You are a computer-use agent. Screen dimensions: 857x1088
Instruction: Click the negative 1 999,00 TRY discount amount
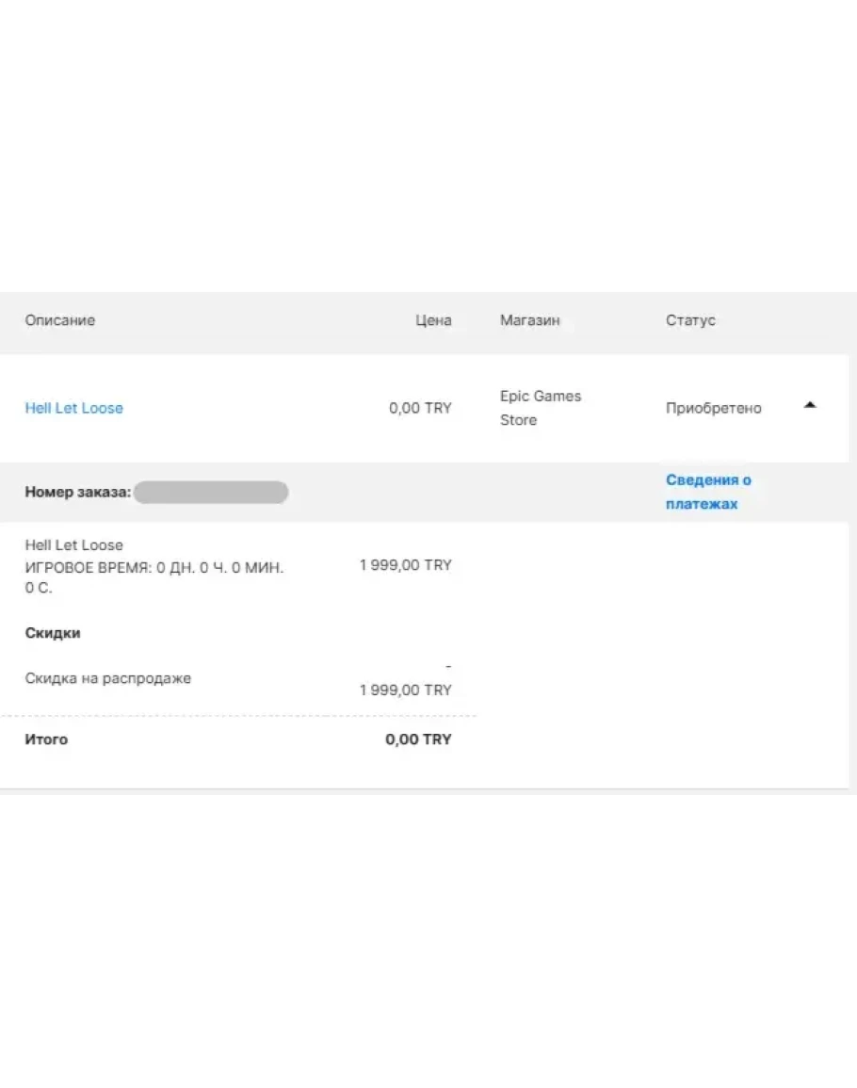(x=405, y=690)
